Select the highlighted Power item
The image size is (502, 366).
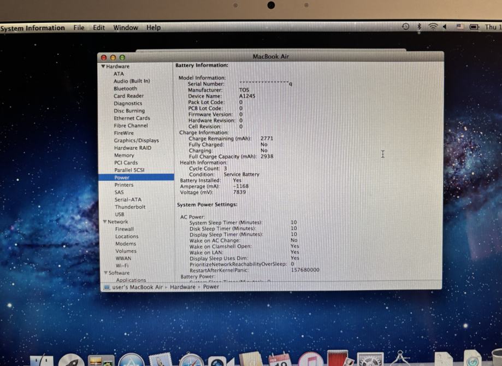137,178
